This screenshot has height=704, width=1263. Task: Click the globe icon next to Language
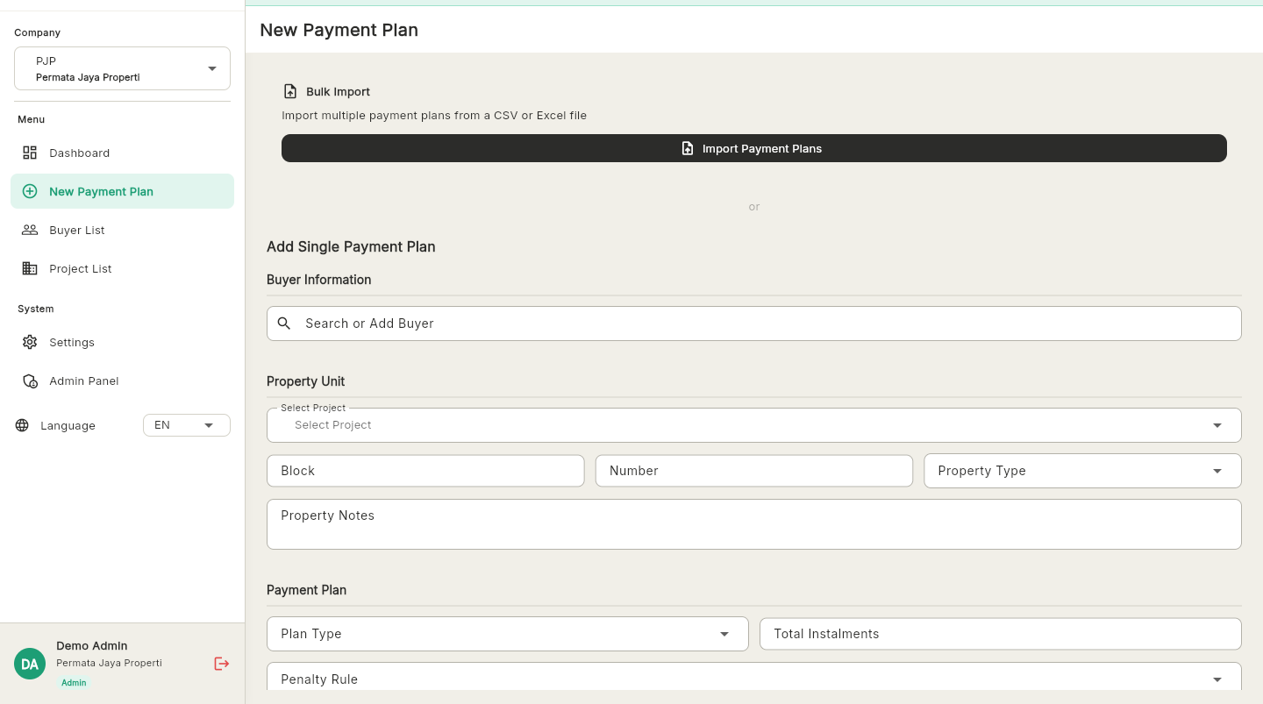(x=22, y=425)
